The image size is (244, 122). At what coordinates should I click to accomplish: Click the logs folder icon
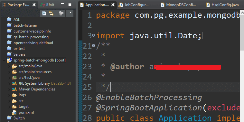coord(14,95)
